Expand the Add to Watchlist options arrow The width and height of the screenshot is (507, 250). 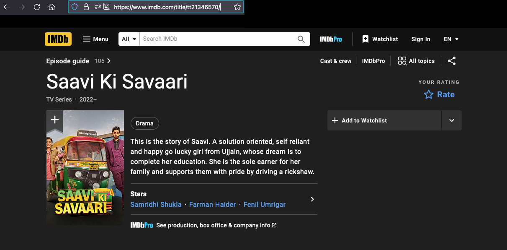coord(451,120)
